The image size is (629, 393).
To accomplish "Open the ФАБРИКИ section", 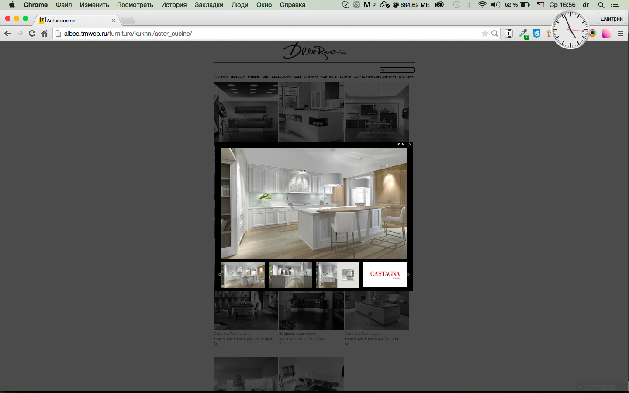I will [x=311, y=77].
